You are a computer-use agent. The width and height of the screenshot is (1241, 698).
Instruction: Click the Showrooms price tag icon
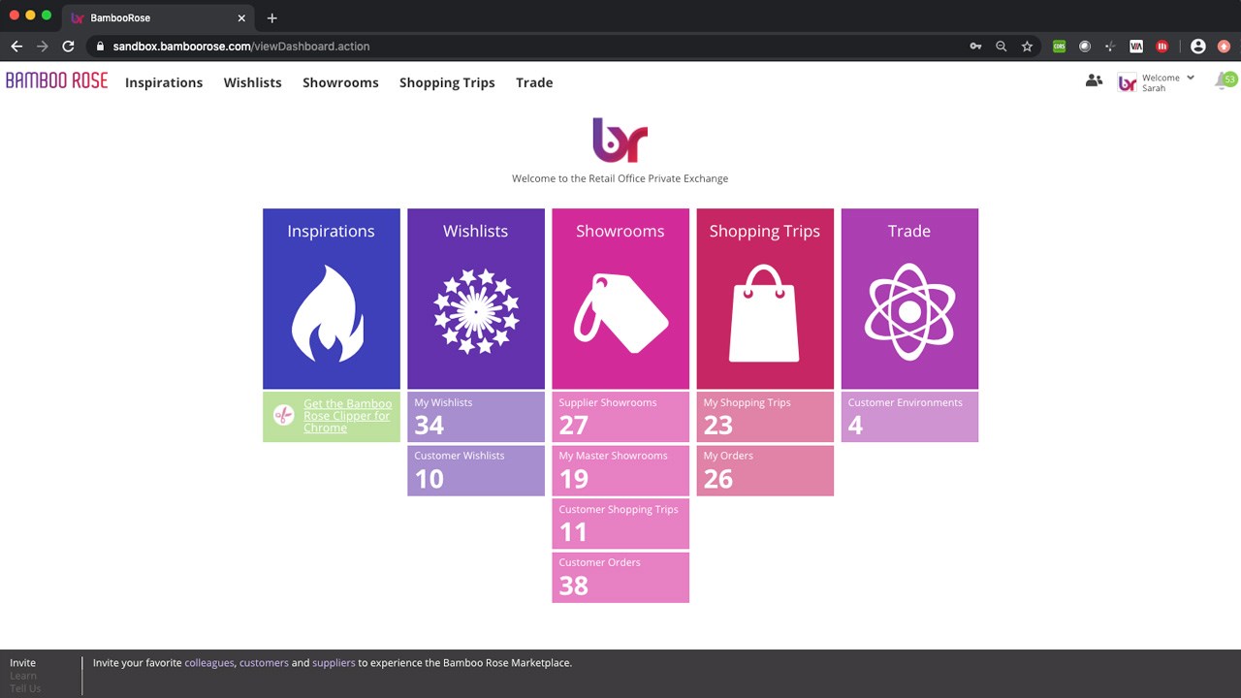620,312
